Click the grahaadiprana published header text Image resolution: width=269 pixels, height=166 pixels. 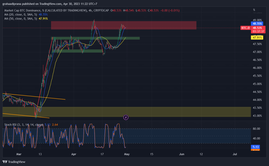click(x=50, y=4)
